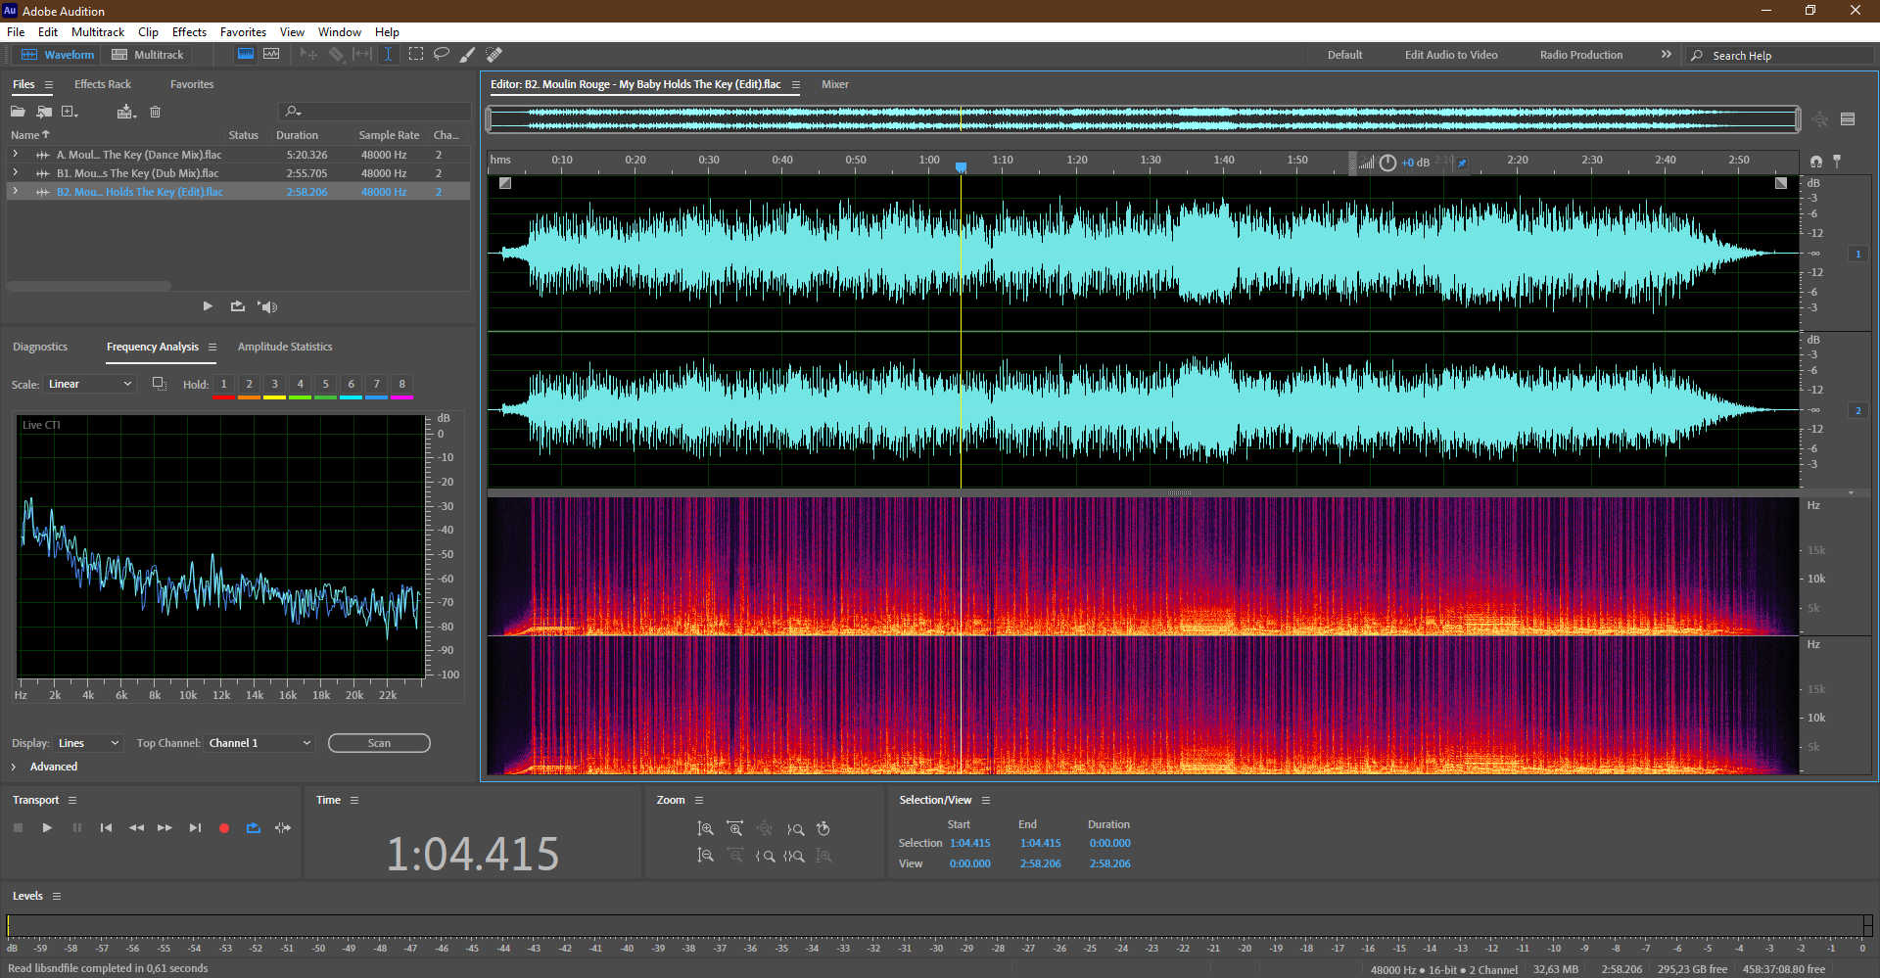Choose the Spot Healing Brush tool
Viewport: 1880px width, 978px height.
[493, 55]
